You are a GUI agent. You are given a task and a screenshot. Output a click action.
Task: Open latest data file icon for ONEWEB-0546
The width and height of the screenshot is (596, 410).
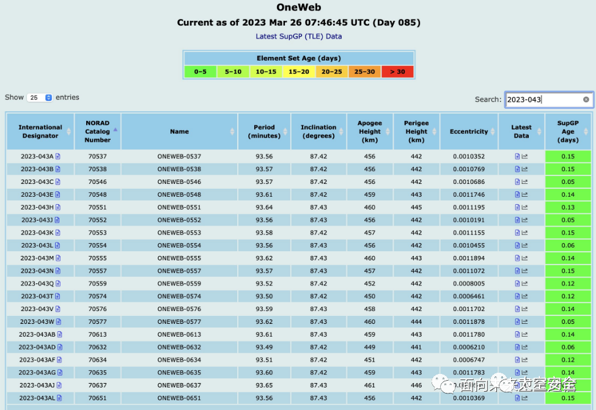coord(517,181)
